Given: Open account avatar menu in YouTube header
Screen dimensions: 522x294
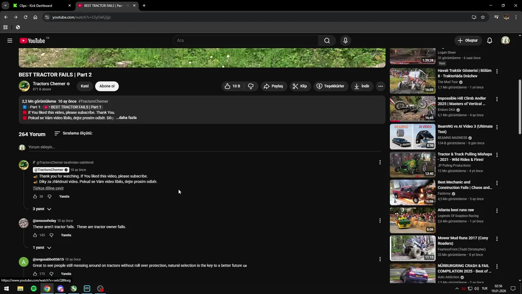Looking at the screenshot, I should coord(505,40).
